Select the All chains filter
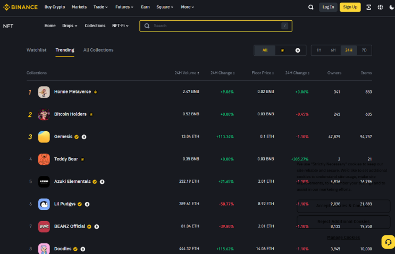 pos(265,50)
